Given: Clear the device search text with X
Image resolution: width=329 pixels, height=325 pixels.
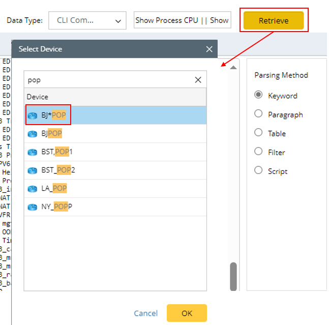Looking at the screenshot, I should pos(198,80).
